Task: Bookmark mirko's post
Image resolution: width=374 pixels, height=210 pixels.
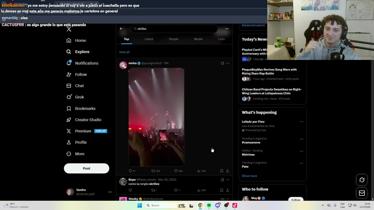Action: pos(222,171)
